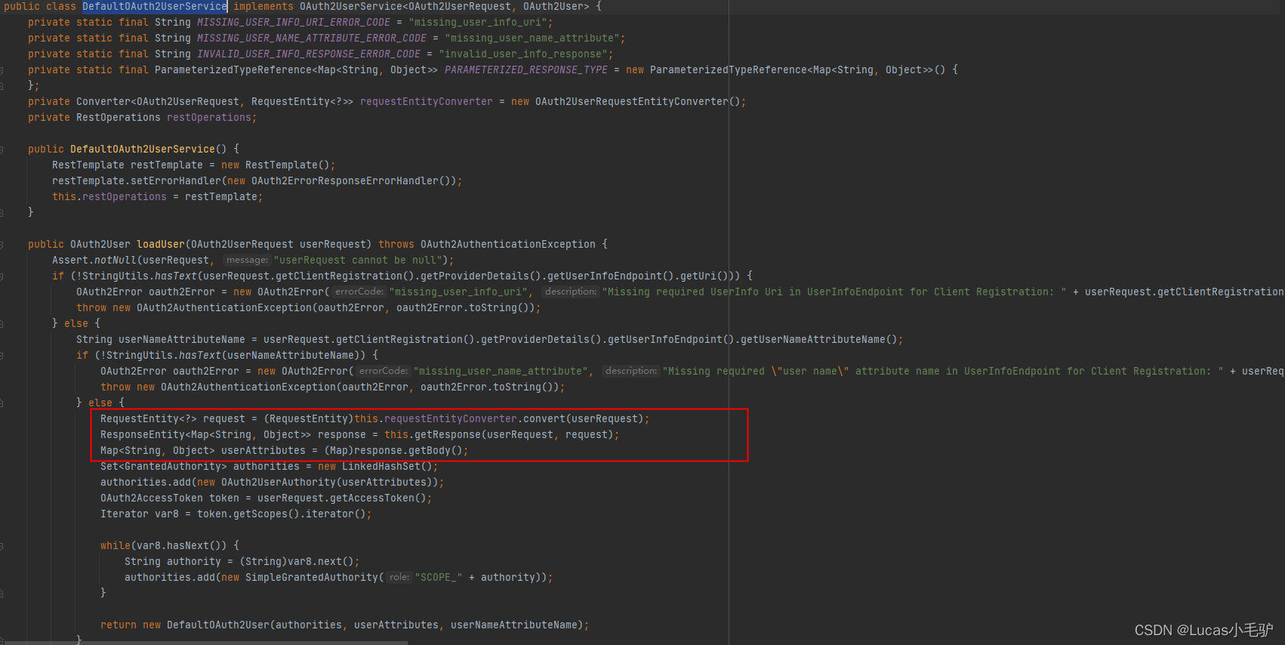The width and height of the screenshot is (1285, 645).
Task: Click this.restOperations assignment in constructor
Action: pyautogui.click(x=109, y=196)
